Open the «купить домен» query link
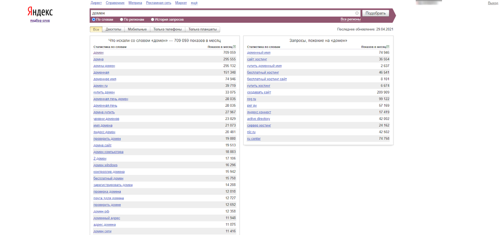The width and height of the screenshot is (504, 235). pos(104,92)
